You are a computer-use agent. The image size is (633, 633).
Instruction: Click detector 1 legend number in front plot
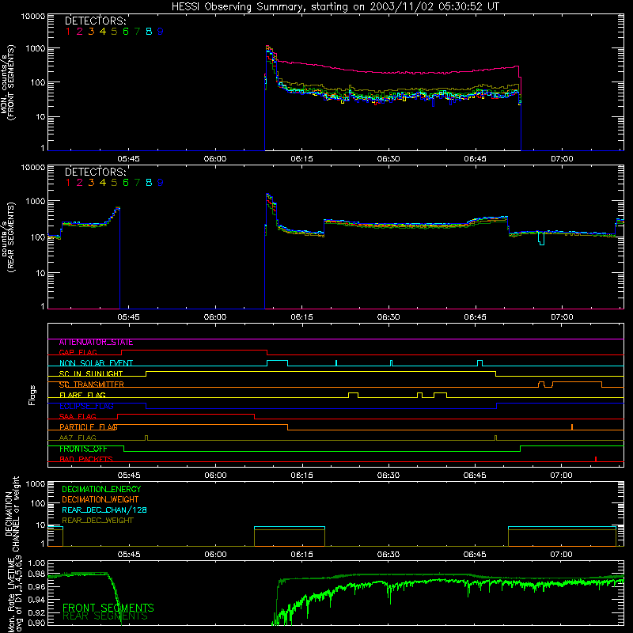coord(68,32)
